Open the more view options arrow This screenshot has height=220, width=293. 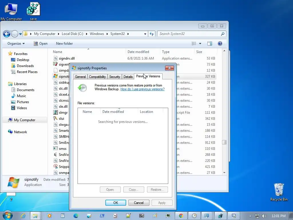[200, 44]
